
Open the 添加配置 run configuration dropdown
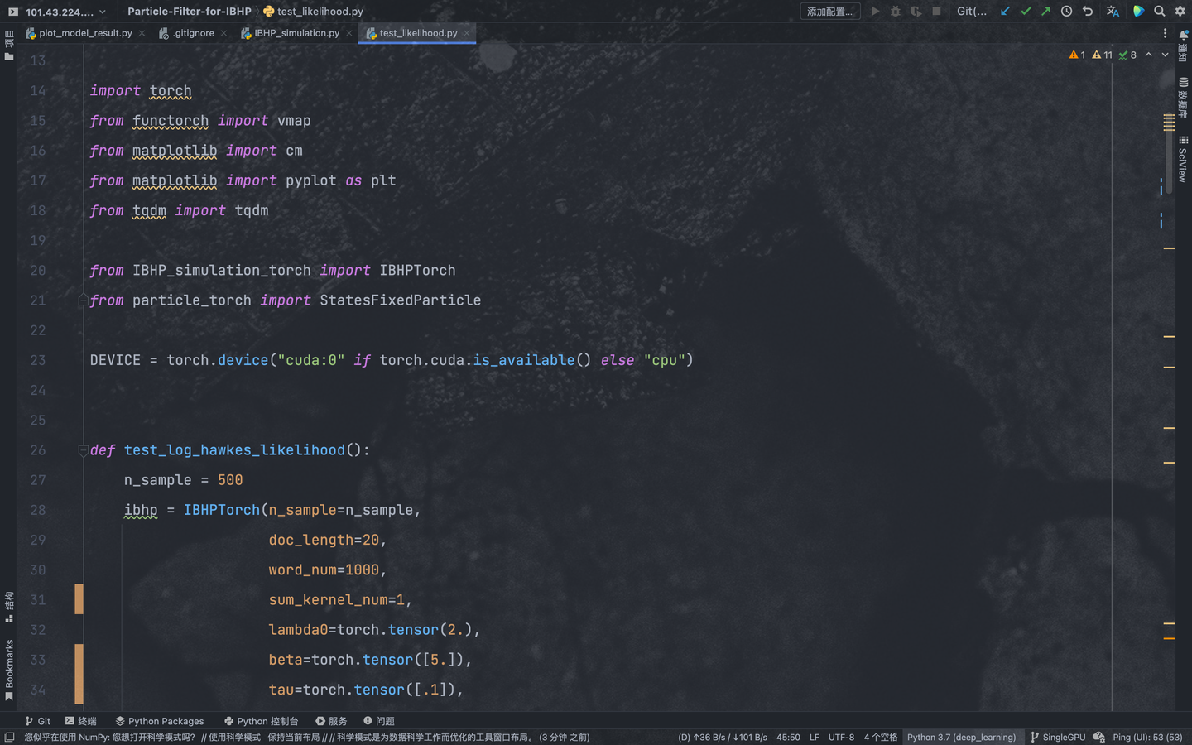point(830,12)
